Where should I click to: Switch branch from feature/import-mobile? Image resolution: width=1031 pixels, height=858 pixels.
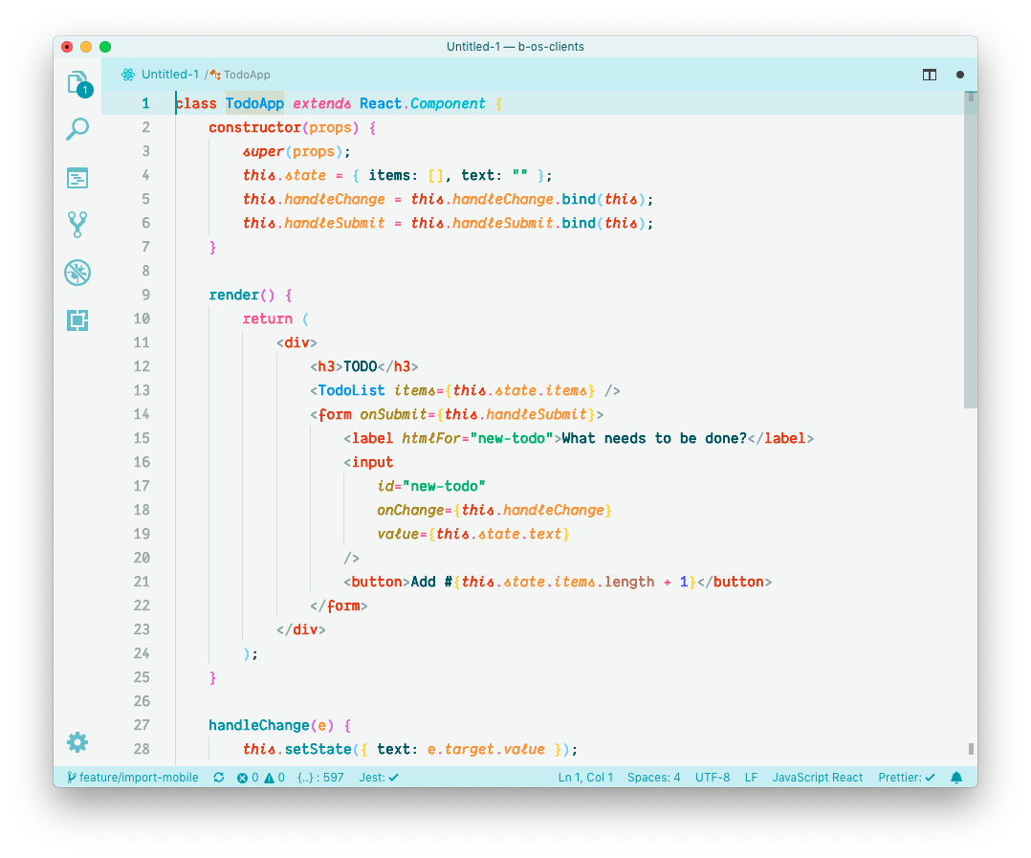coord(133,778)
